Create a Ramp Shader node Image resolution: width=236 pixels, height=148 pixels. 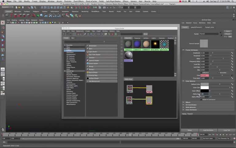(x=94, y=72)
